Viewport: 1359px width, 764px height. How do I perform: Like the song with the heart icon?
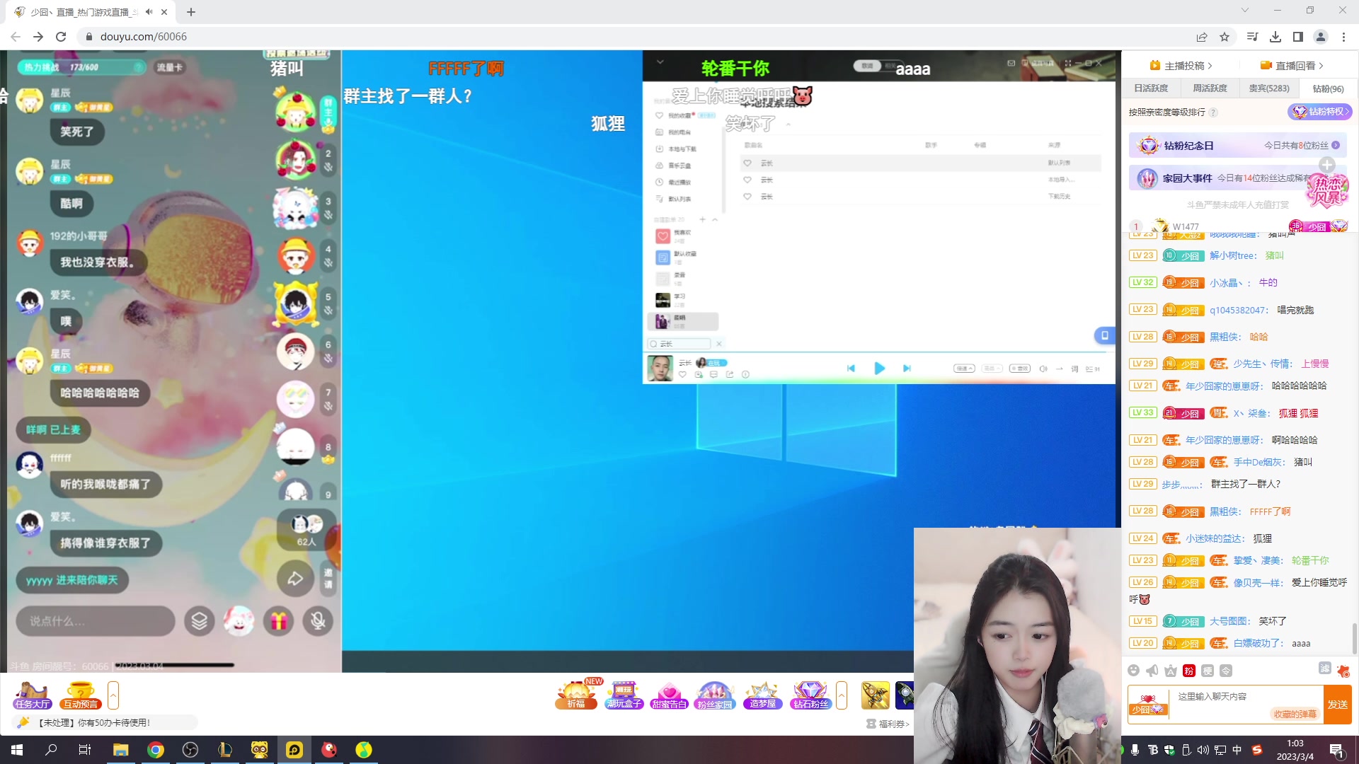(682, 374)
